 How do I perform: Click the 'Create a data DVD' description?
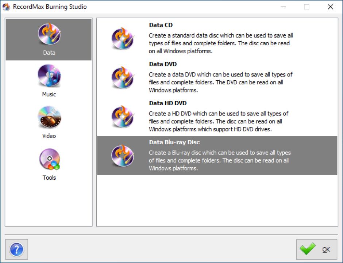[x=221, y=82]
